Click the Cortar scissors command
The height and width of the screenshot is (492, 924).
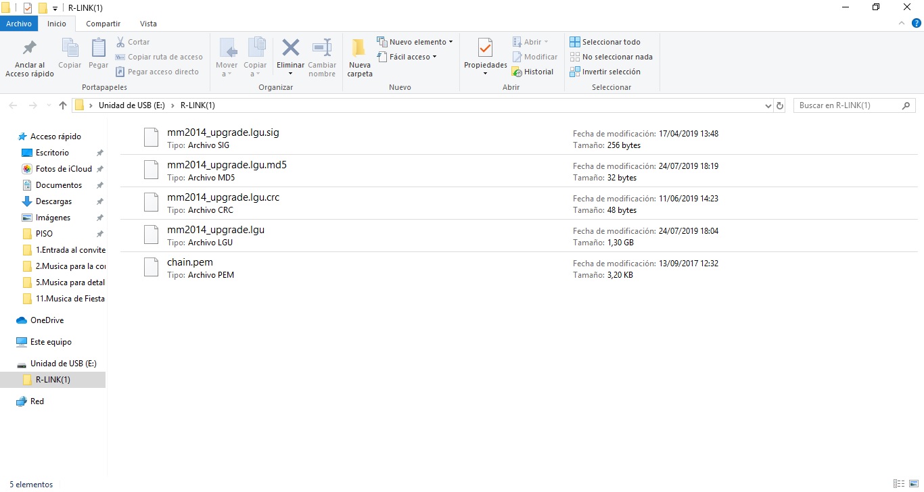tap(133, 42)
